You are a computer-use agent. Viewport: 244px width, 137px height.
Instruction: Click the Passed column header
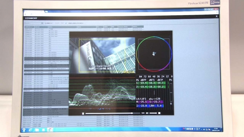(x=125, y=27)
